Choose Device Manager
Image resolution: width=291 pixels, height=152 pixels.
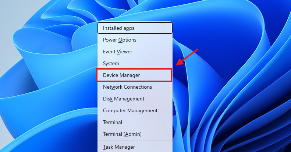point(135,75)
